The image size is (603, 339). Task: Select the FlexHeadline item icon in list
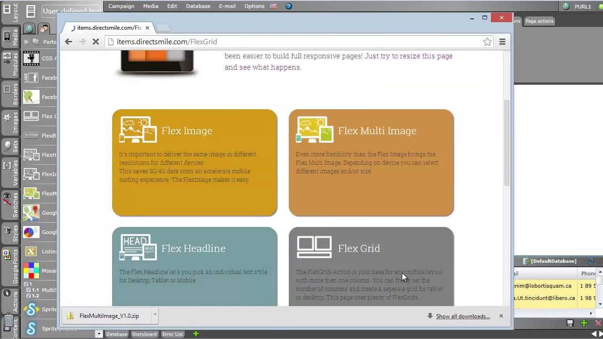click(31, 155)
